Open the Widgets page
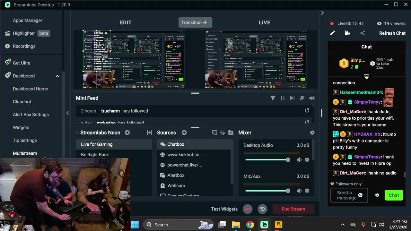Screen dimensions: 411x231 coord(21,127)
